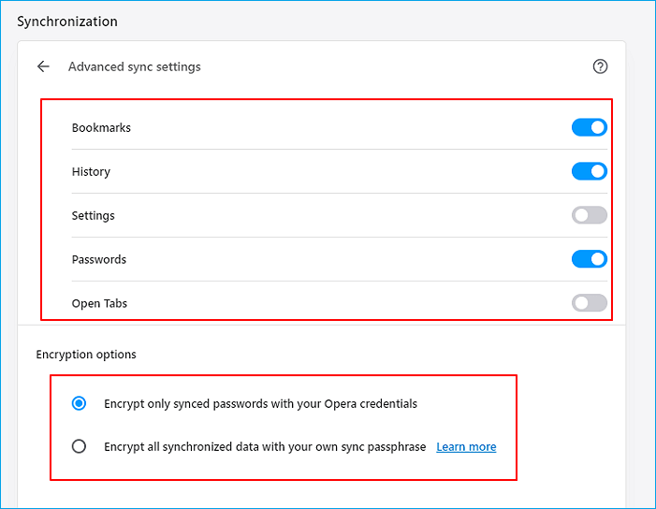656x509 pixels.
Task: Click the Passwords row label
Action: click(x=99, y=259)
